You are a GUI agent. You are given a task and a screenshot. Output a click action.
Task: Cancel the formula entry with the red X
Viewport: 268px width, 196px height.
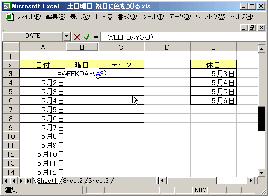[x=77, y=37]
